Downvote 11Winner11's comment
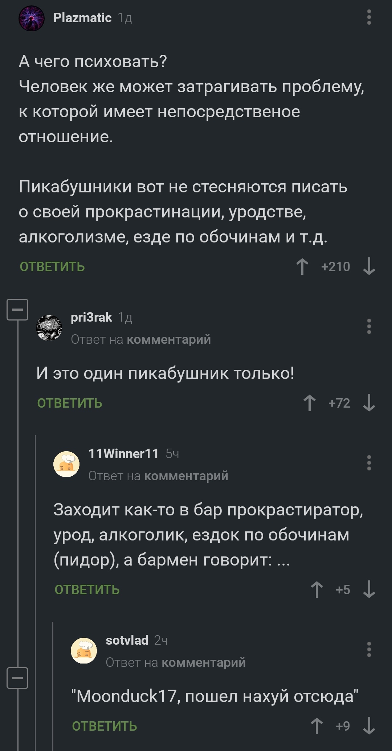Viewport: 392px width, 751px height. point(369,589)
